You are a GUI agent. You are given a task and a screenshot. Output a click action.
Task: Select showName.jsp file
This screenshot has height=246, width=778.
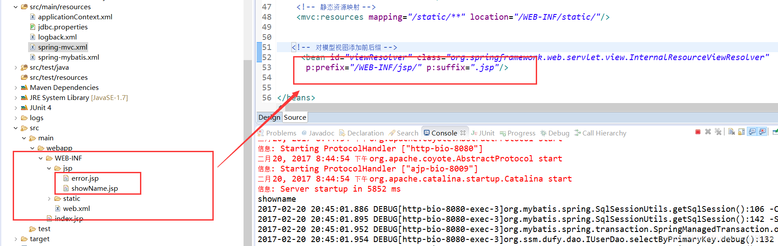[94, 189]
